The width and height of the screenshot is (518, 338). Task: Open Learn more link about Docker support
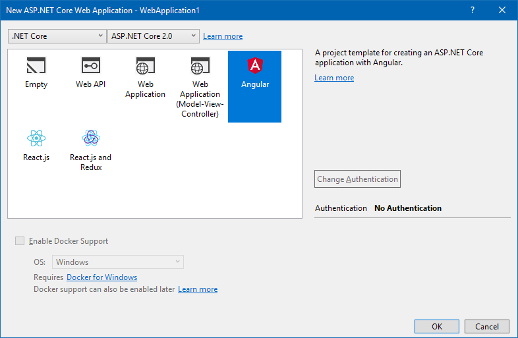coord(198,289)
